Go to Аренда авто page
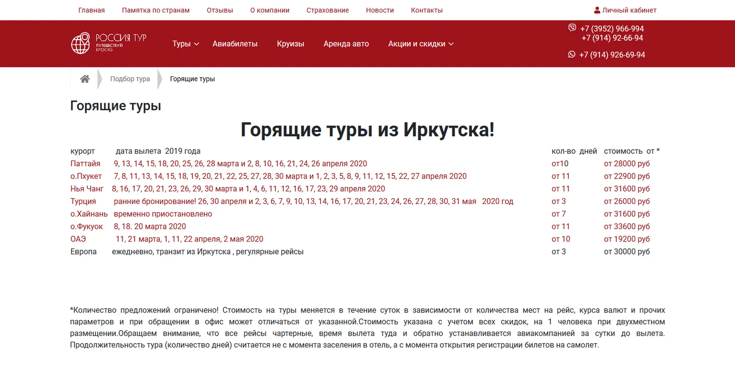Viewport: 735px width, 378px height. [x=346, y=44]
